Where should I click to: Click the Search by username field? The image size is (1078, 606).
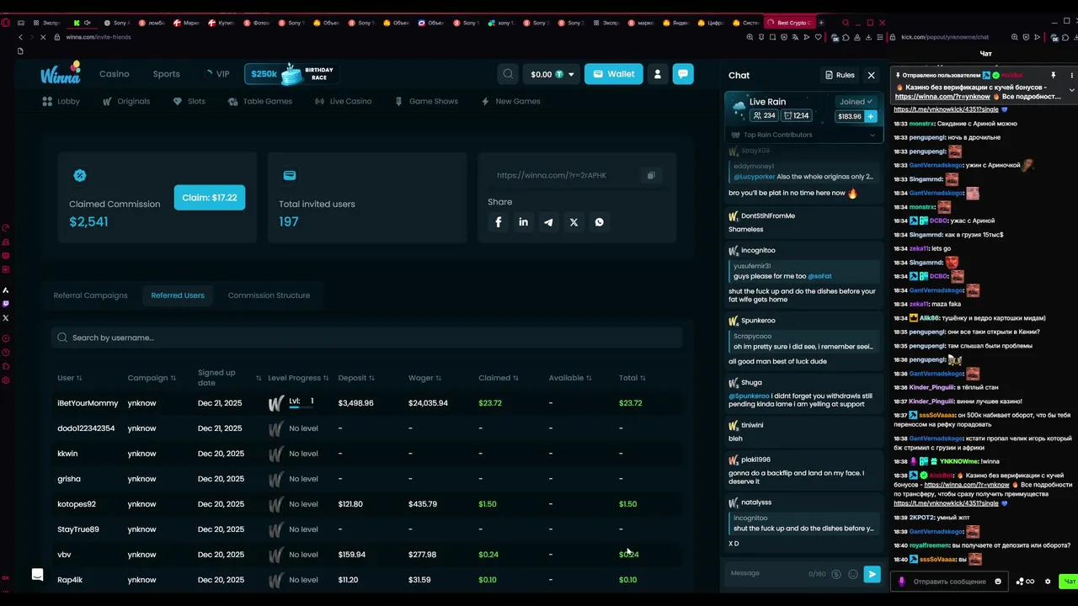pos(366,338)
